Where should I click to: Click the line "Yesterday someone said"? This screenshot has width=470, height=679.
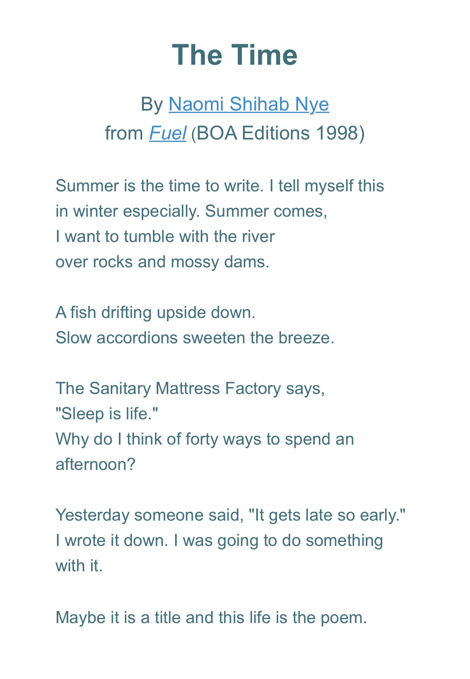pos(231,515)
